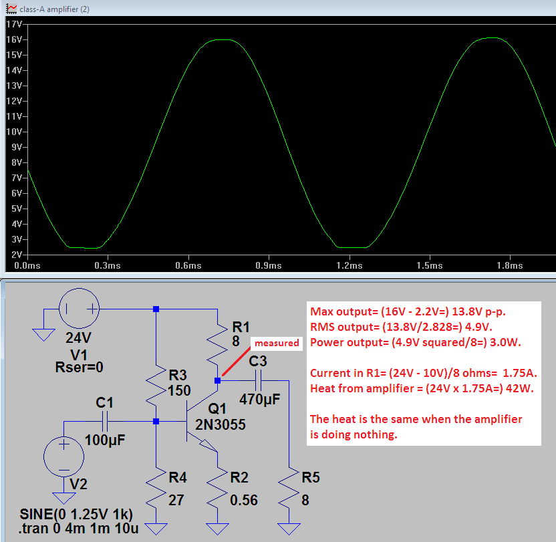Select resistor R1 symbol
Viewport: 556px width, 542px height.
pos(217,344)
